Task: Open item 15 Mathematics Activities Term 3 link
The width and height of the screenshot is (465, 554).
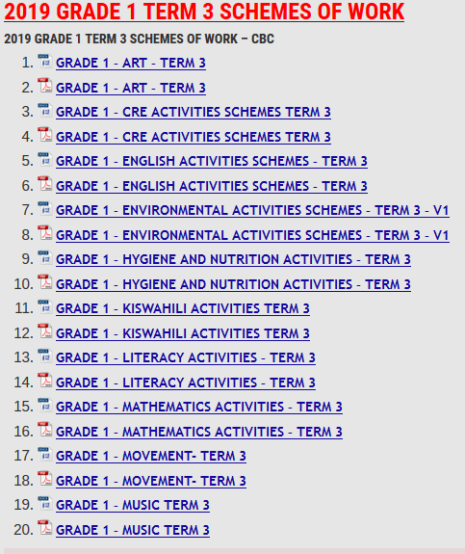Action: point(199,407)
